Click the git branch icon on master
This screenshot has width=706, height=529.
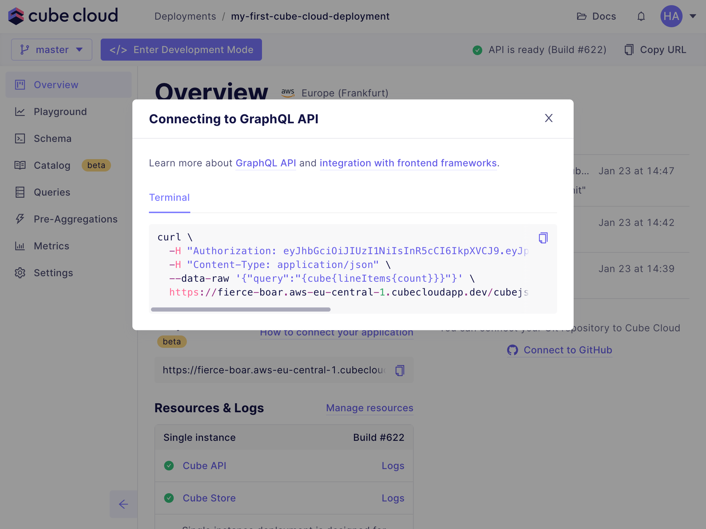pos(24,50)
